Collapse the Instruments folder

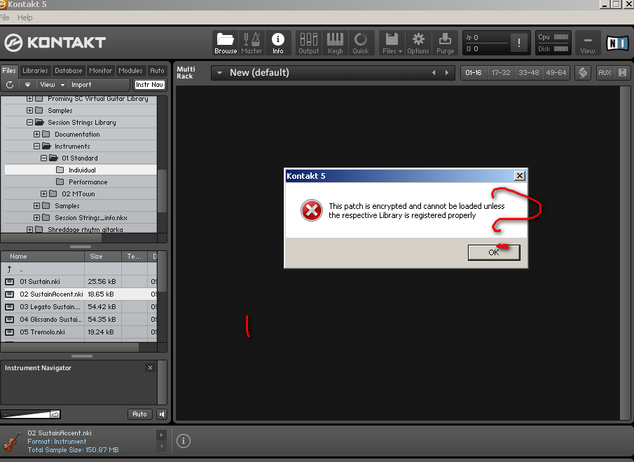37,146
